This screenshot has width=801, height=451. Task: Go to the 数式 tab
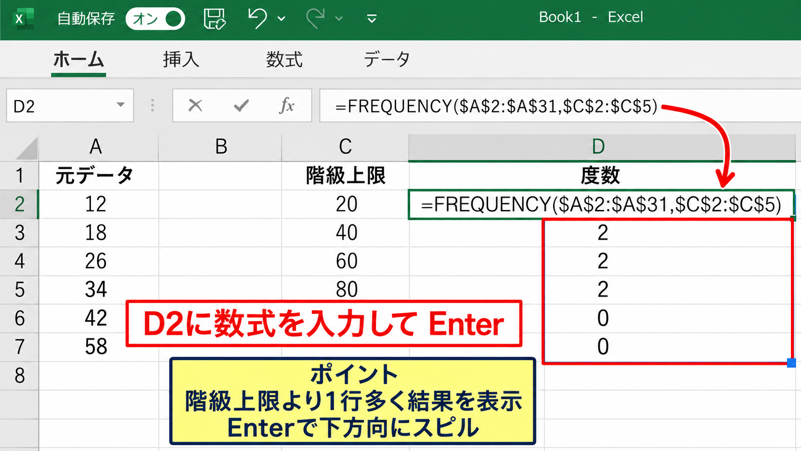pos(284,60)
